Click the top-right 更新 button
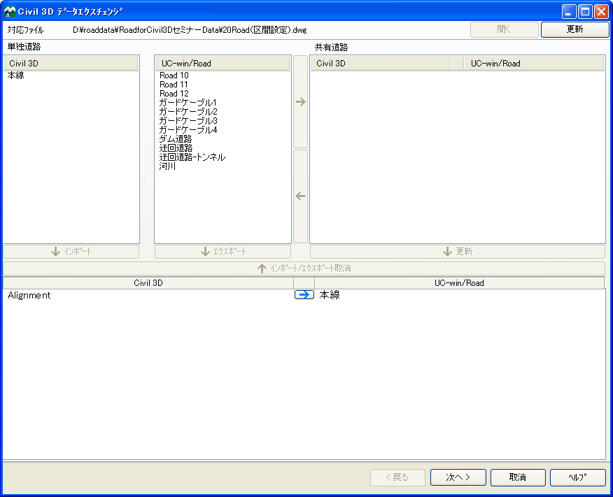This screenshot has height=497, width=613. pos(575,29)
